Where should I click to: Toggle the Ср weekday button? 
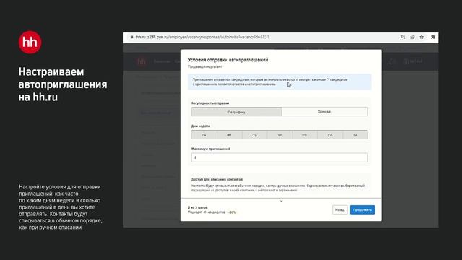tap(254, 135)
